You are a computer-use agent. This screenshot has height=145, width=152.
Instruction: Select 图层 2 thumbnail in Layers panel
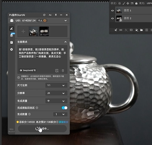click(119, 18)
